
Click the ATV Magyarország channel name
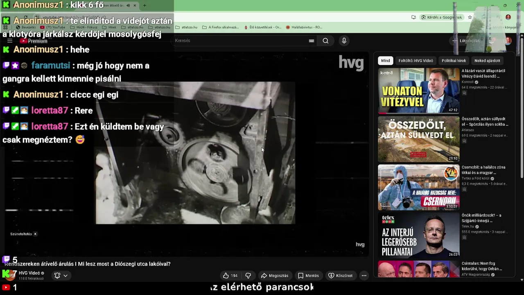[x=477, y=275]
